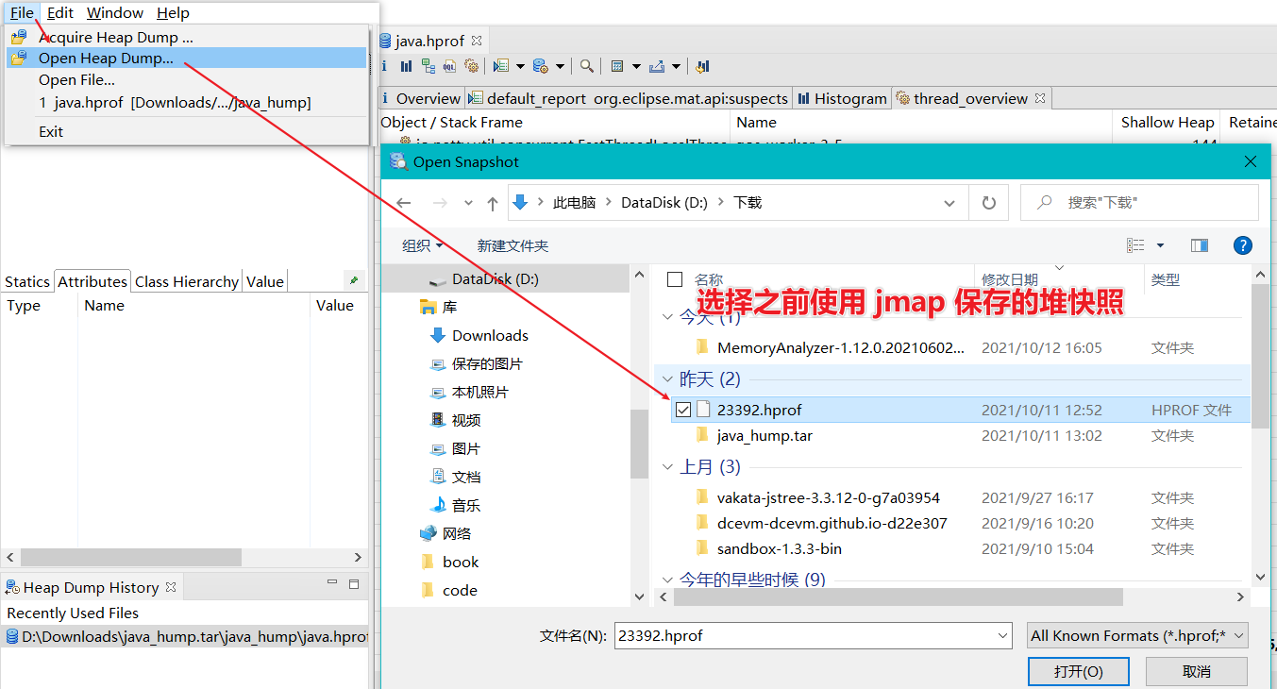Select the java_hump.tar folder
Screen dimensions: 1277x689
pyautogui.click(x=765, y=436)
